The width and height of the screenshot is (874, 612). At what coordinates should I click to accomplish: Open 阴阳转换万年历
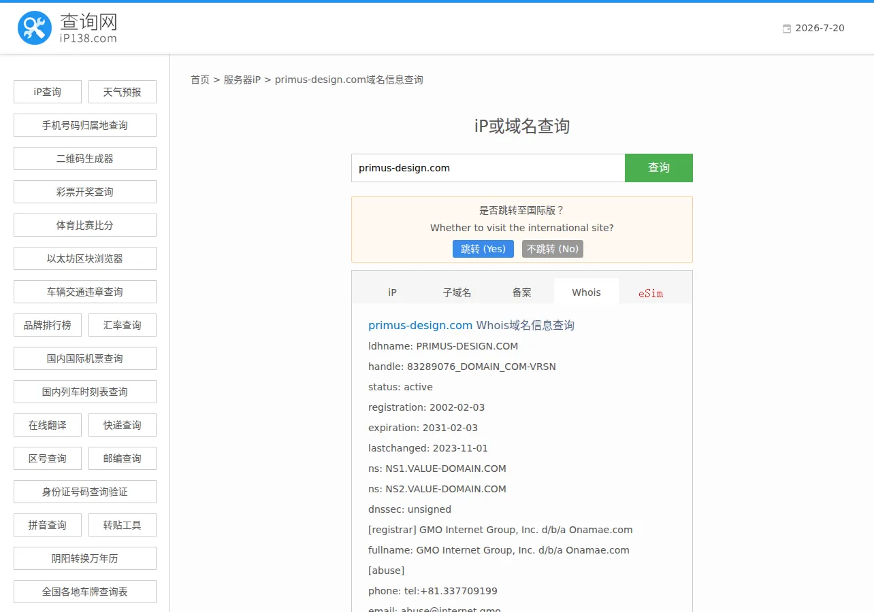[85, 558]
